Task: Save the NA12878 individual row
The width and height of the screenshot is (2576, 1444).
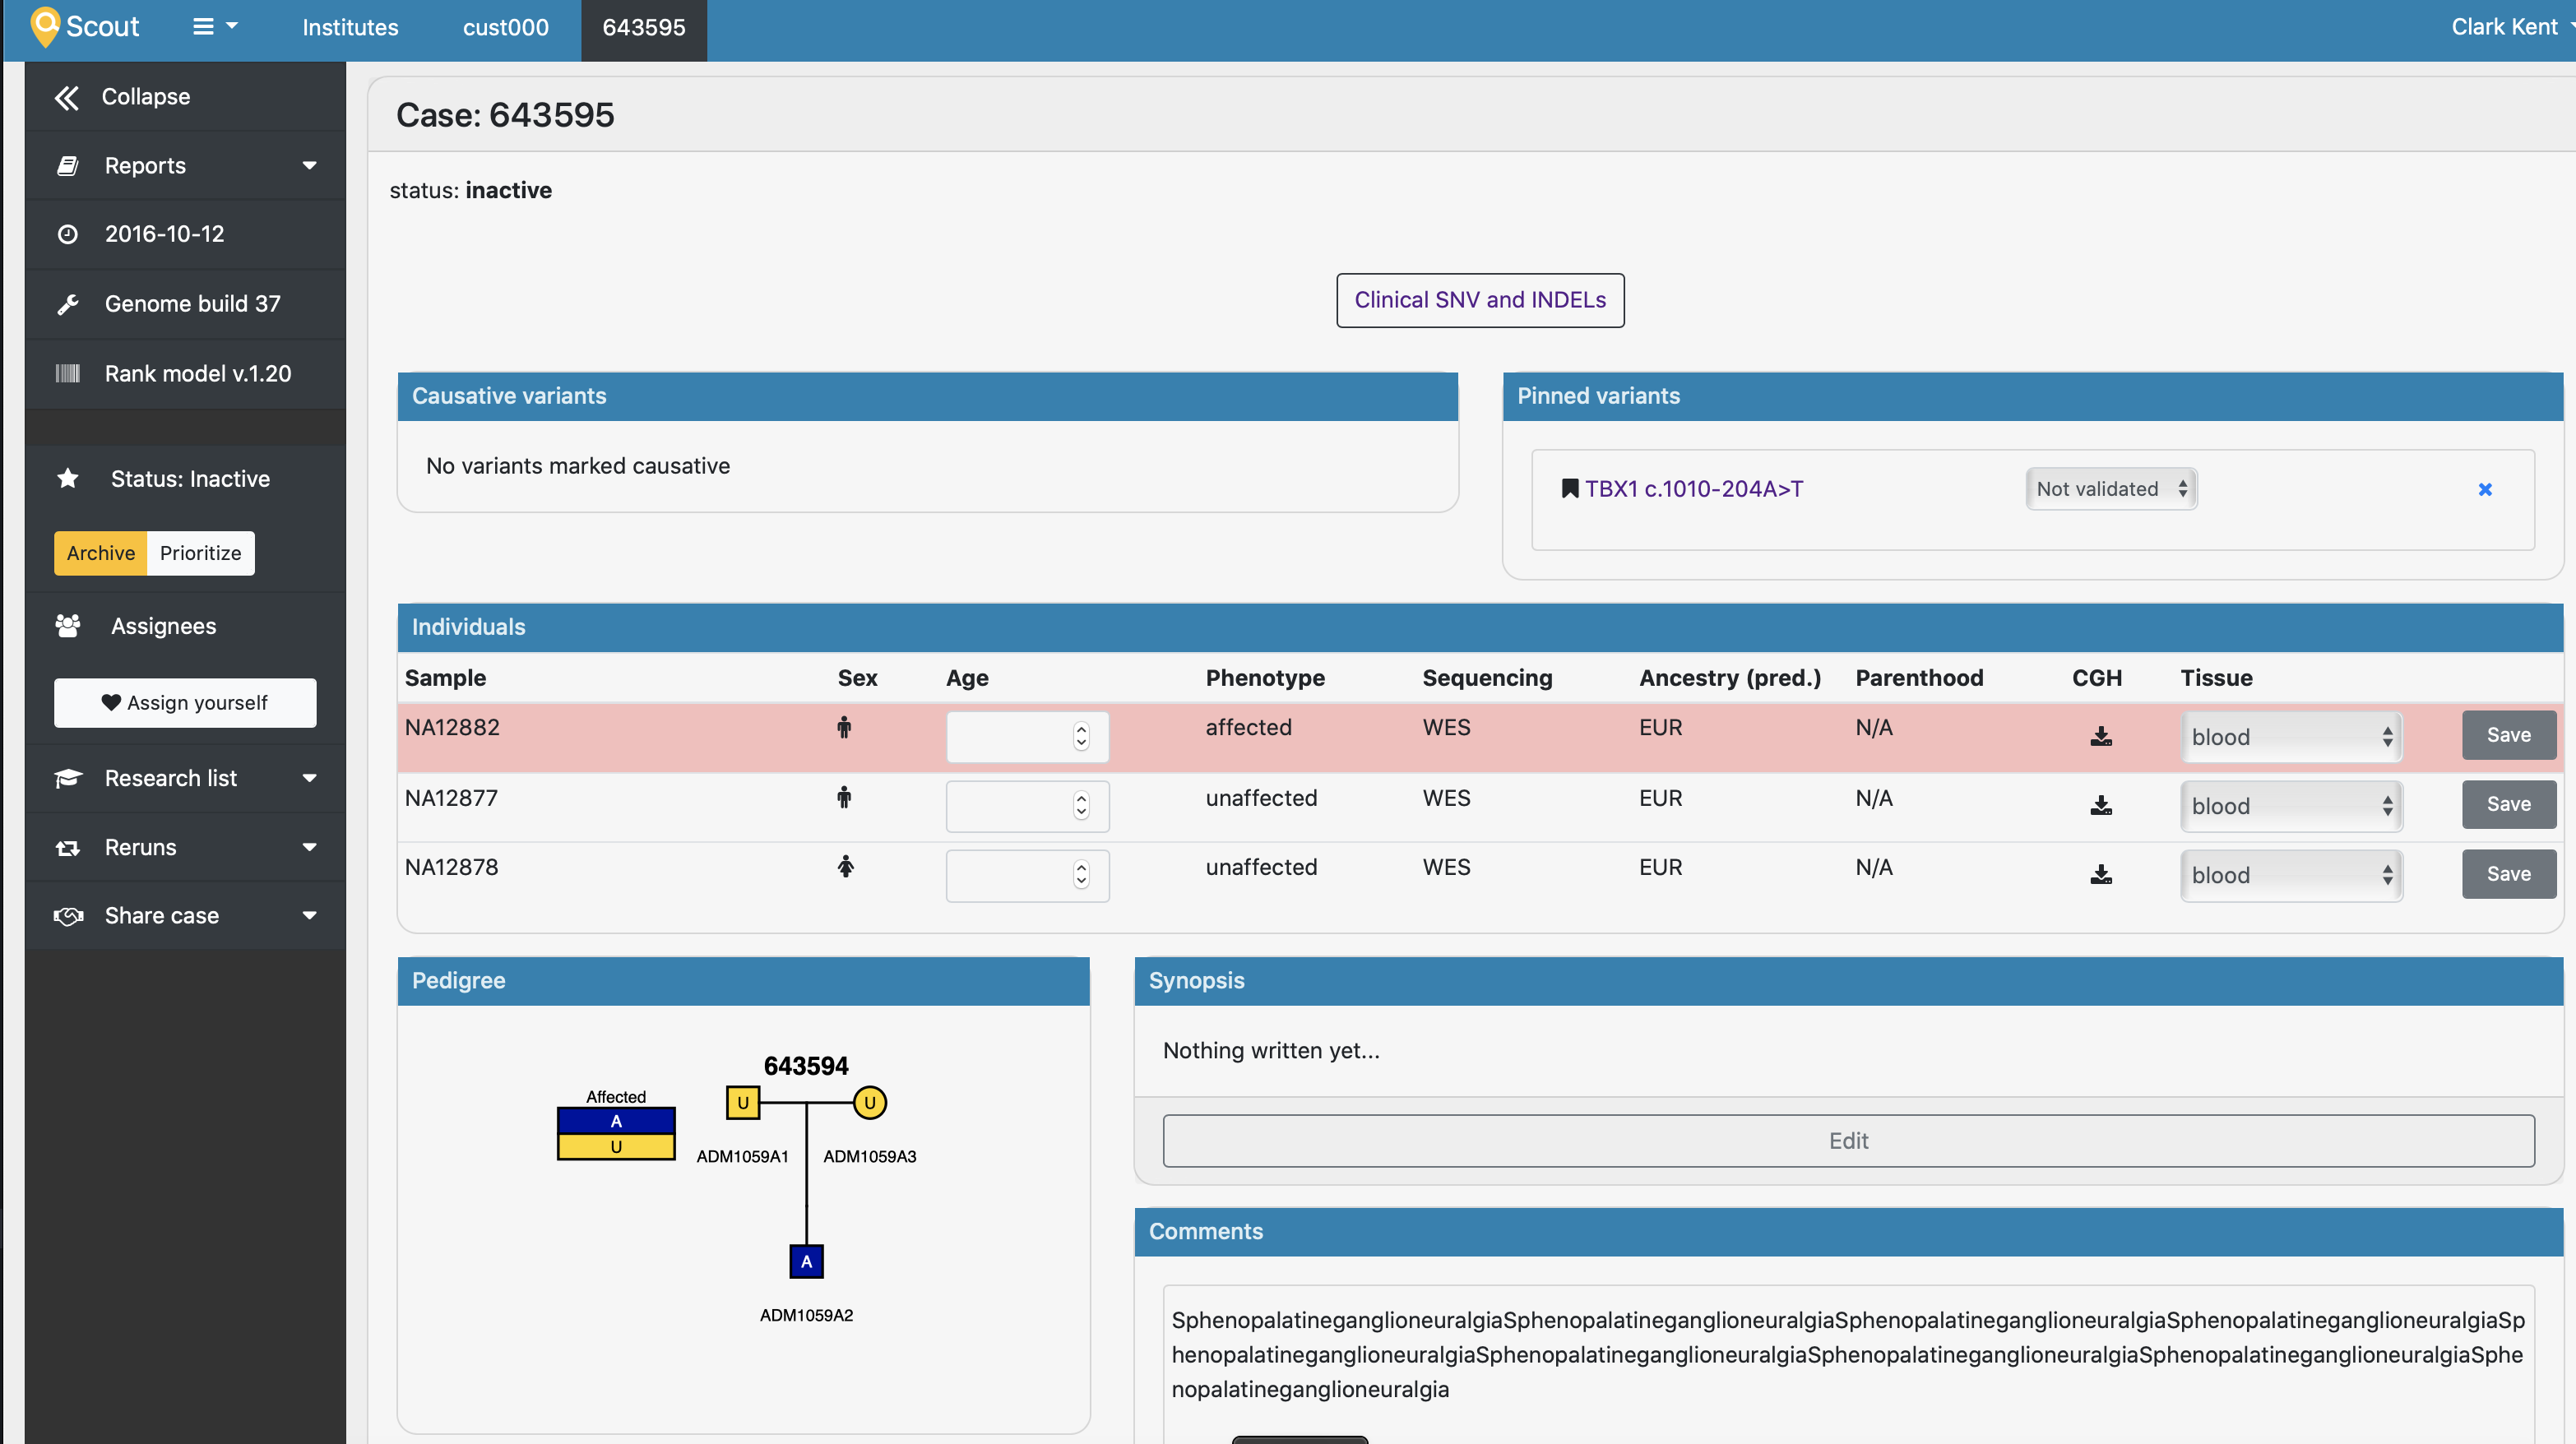Action: coord(2508,874)
